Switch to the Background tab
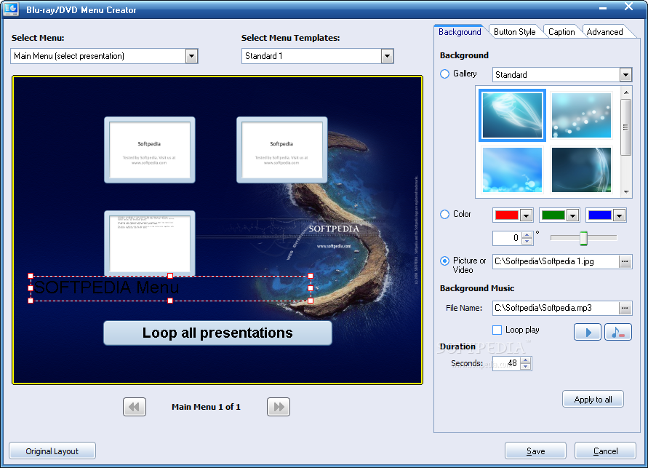Viewport: 648px width, 468px height. pyautogui.click(x=460, y=32)
